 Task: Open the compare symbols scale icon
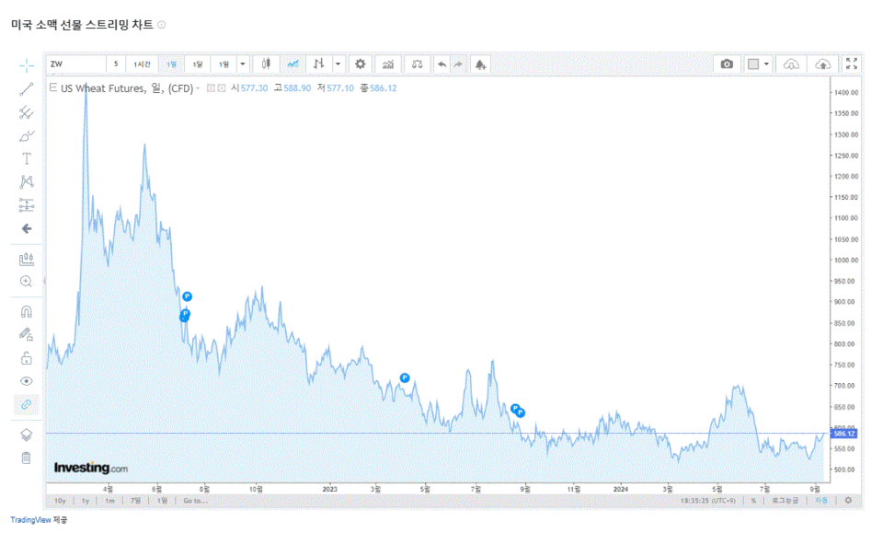418,64
